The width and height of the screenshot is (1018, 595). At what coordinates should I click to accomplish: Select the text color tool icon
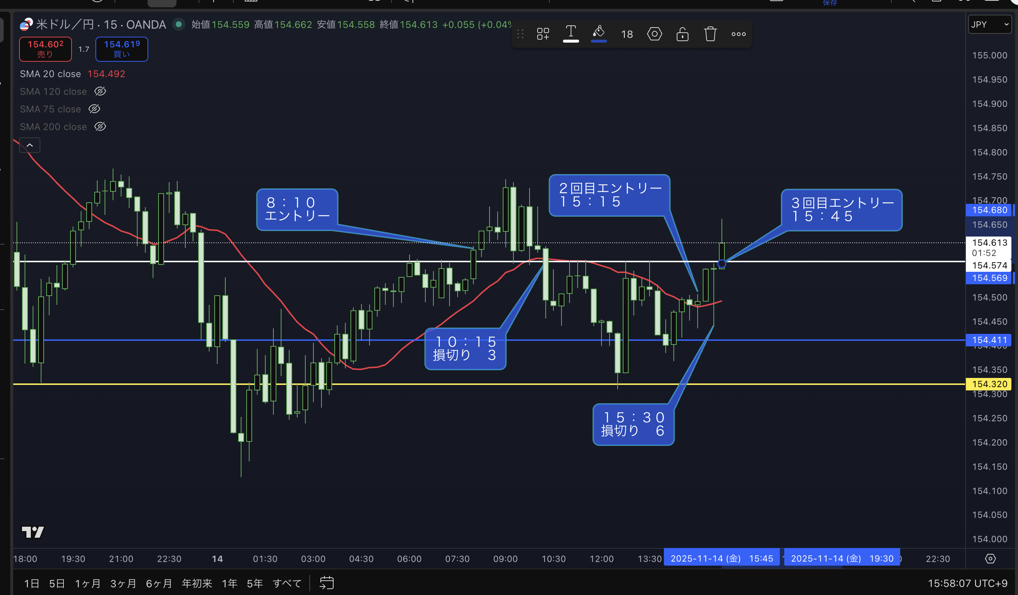(570, 33)
